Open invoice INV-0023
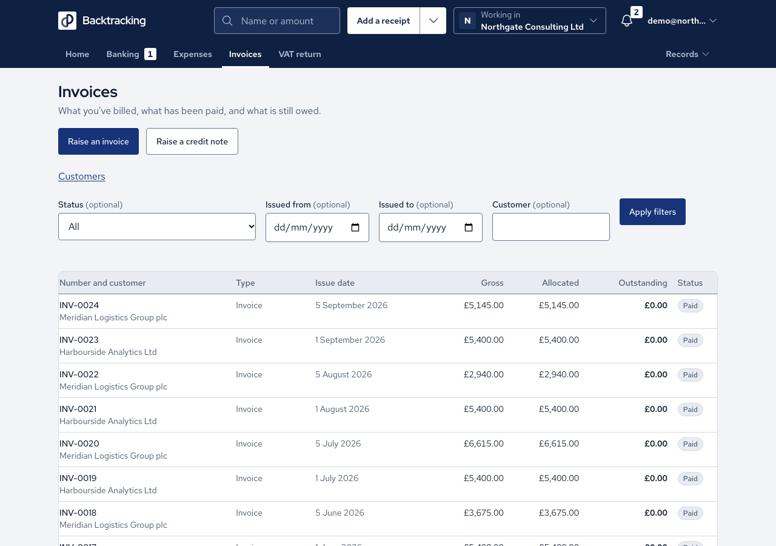 pyautogui.click(x=79, y=340)
